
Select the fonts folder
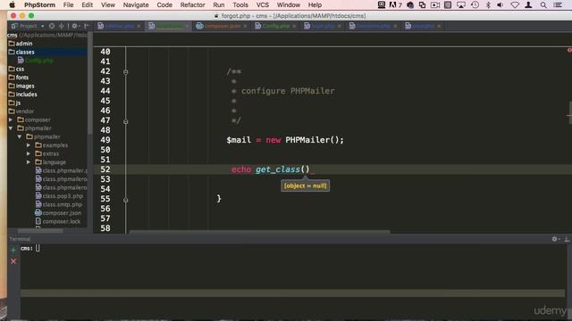point(21,78)
